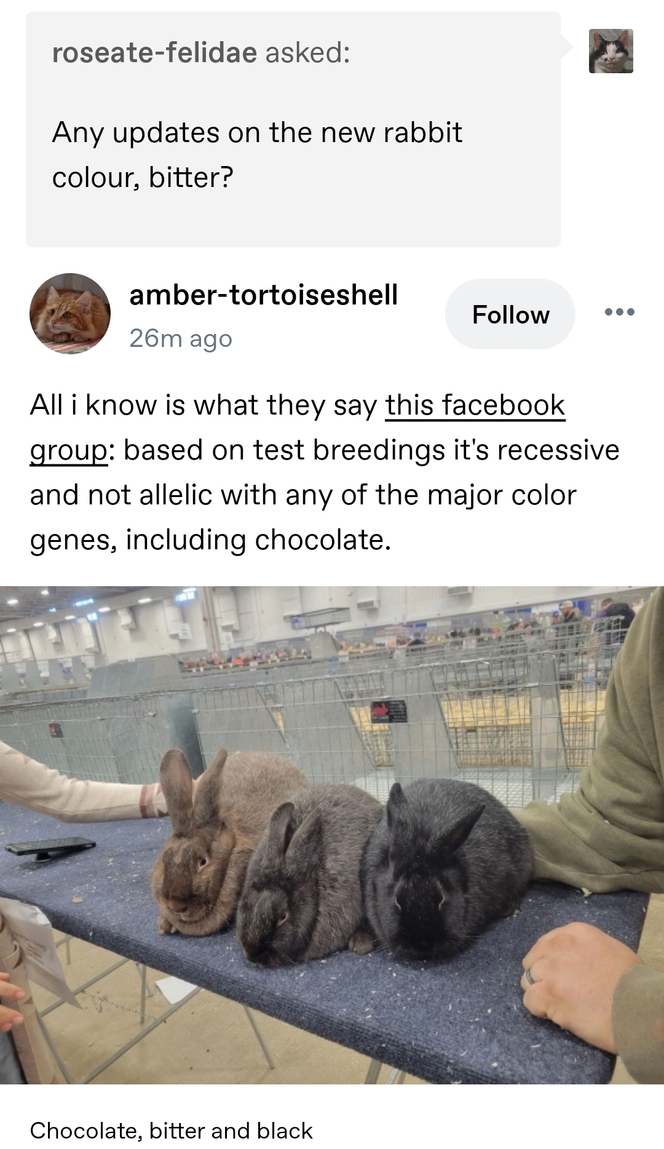Click the "Chocolate, bitter and black" caption
Viewport: 664px width, 1149px height.
172,1131
